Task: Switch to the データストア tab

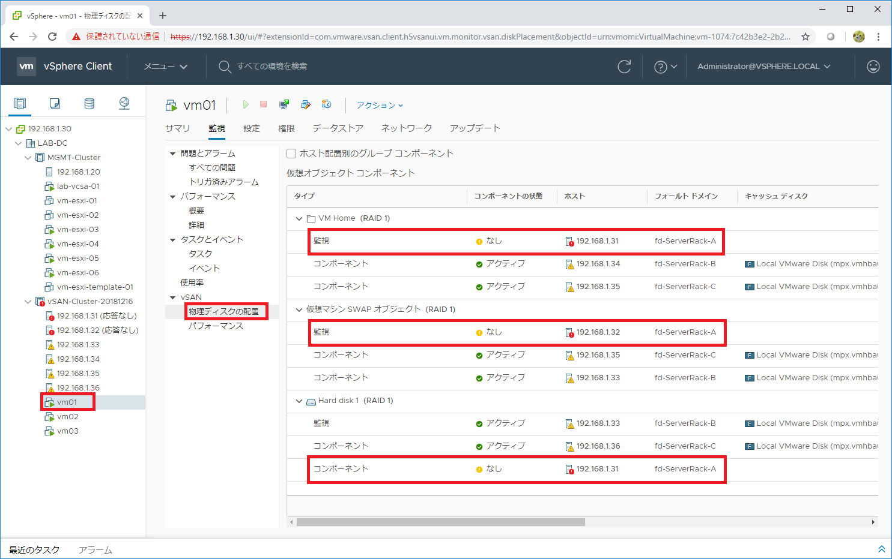Action: [338, 128]
